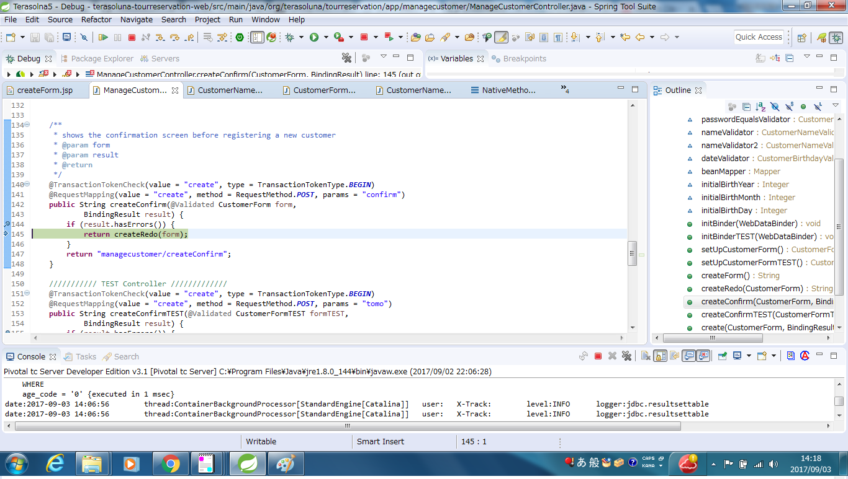The image size is (848, 479).
Task: Click the Open Perspective icon
Action: coord(801,37)
